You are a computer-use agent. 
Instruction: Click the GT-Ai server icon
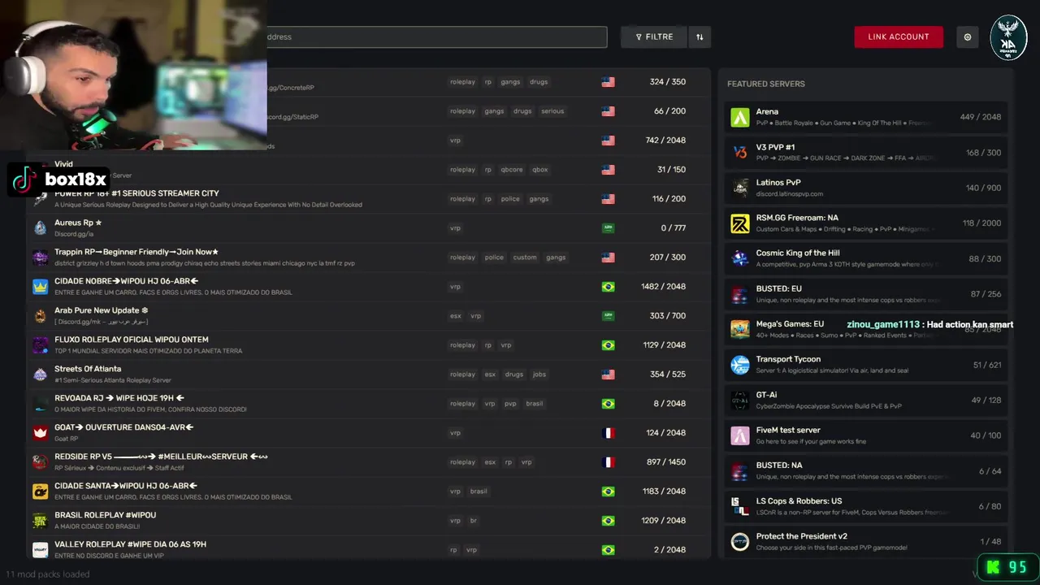click(739, 400)
